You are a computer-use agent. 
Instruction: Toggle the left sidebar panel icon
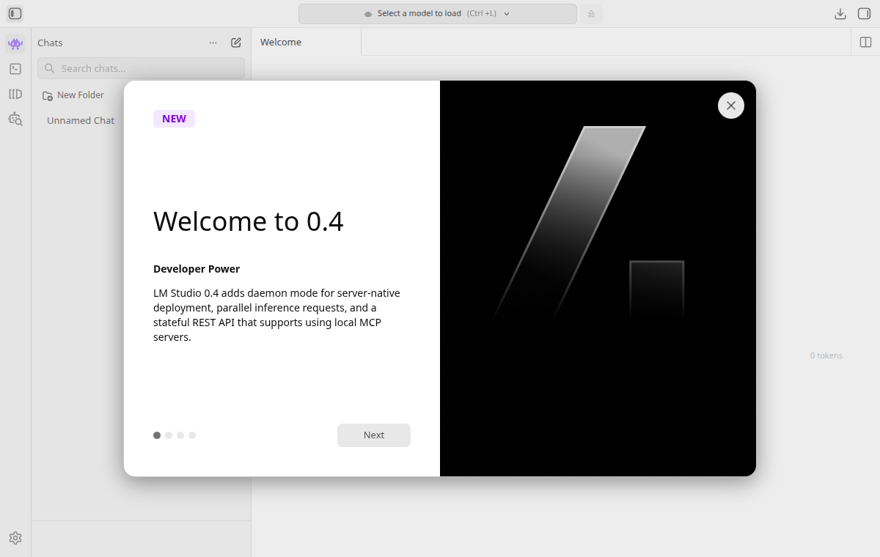(15, 14)
